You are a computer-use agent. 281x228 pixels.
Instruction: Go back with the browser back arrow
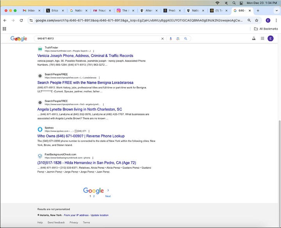pyautogui.click(x=5, y=20)
